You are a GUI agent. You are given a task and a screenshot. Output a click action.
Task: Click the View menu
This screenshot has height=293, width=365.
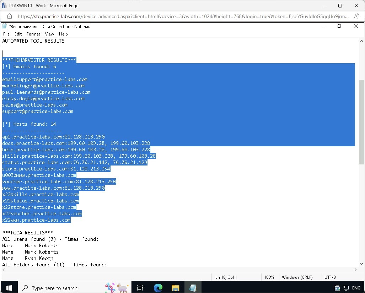click(x=49, y=34)
